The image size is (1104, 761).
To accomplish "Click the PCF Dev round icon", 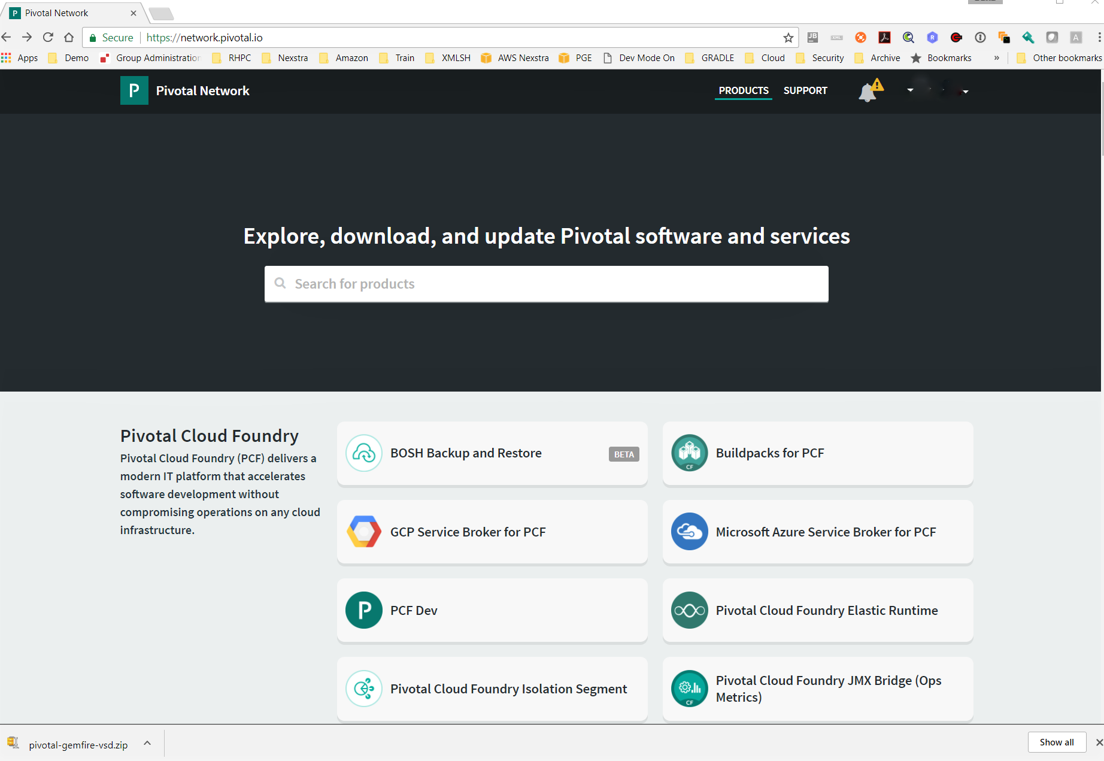I will [x=363, y=610].
